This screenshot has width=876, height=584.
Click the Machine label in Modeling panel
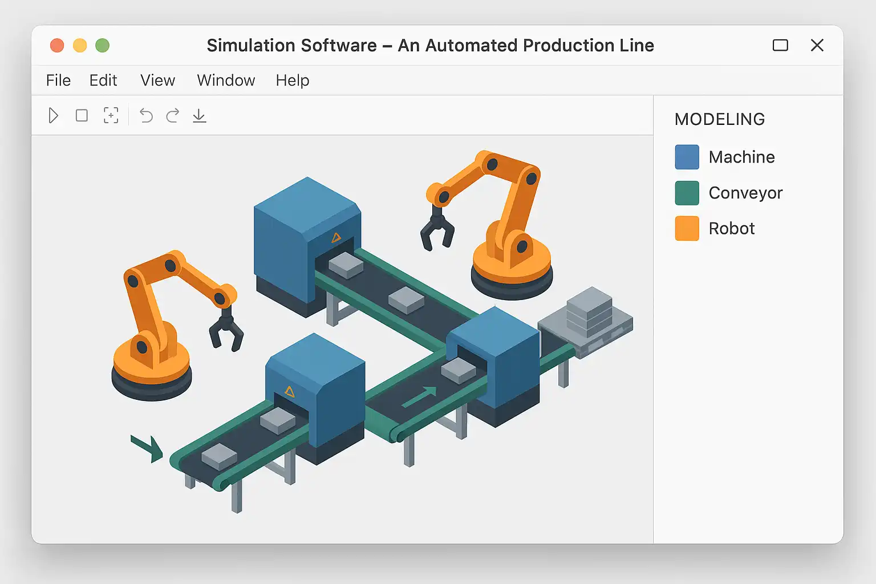tap(741, 157)
